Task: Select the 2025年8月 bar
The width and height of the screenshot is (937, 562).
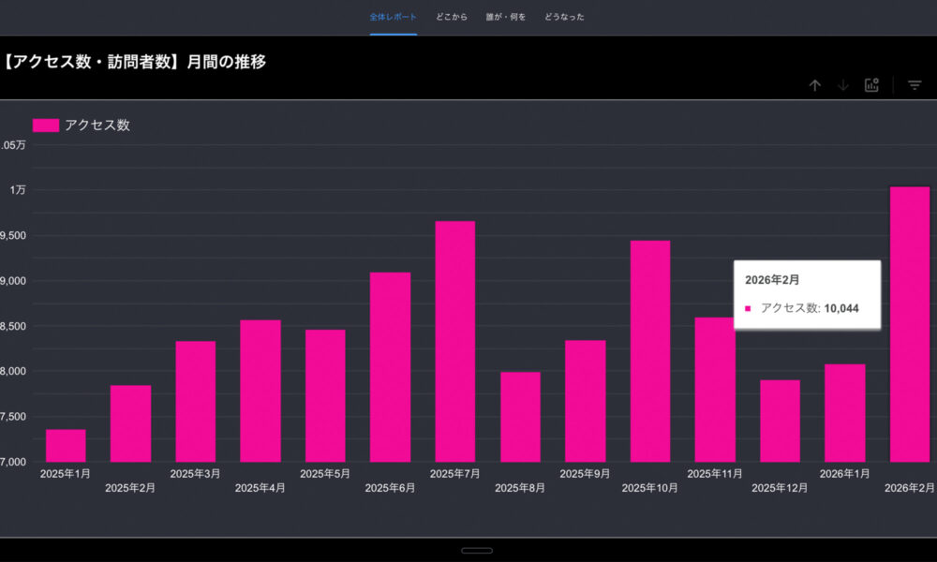Action: (x=520, y=417)
